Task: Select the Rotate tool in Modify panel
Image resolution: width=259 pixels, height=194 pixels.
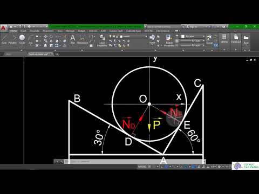Action: (51, 37)
